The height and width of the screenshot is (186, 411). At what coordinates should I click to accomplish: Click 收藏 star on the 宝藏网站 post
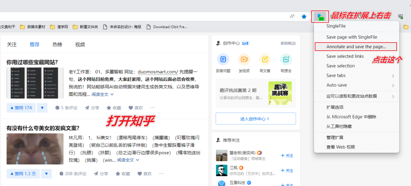point(114,108)
